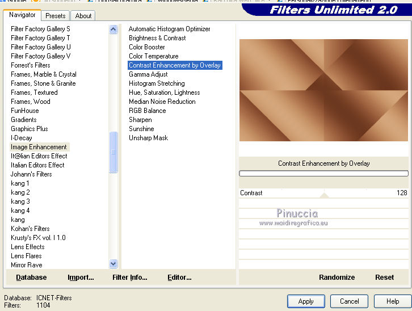Select Lens Effects category
Screen dimensions: 412x311
(28, 247)
